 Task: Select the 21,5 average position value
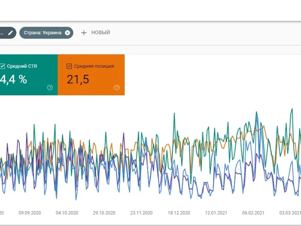[78, 79]
